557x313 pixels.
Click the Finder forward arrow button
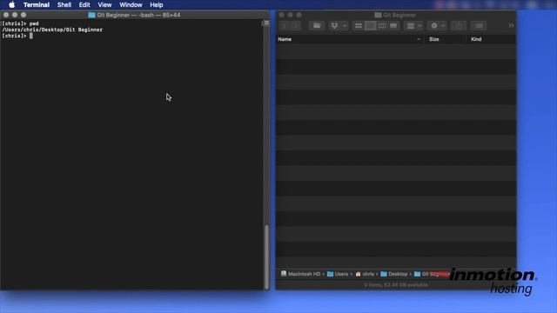coord(296,25)
